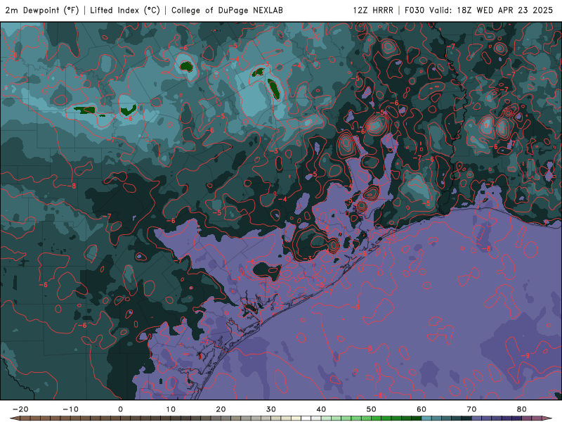Image resolution: width=562 pixels, height=422 pixels.
Task: Click the pink right arrow end of color bar
Action: pyautogui.click(x=547, y=418)
